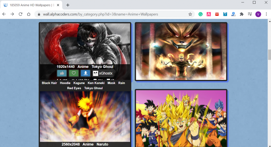The height and width of the screenshot is (147, 271).
Task: Download the Tokyo Ghoul wallpaper
Action: pyautogui.click(x=85, y=73)
